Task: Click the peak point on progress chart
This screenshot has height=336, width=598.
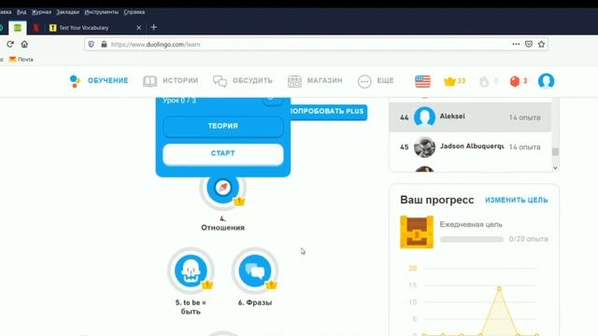Action: [x=499, y=288]
